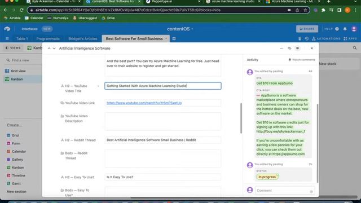Viewport: 361px width, 203px height.
Task: Open Nurturely+ bookmark
Action: (x=58, y=18)
